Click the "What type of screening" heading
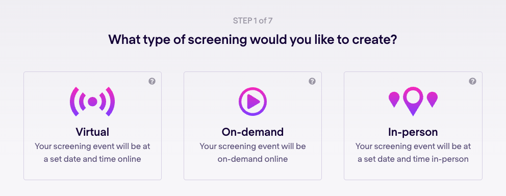Screen dimensions: 506x196 [252, 39]
